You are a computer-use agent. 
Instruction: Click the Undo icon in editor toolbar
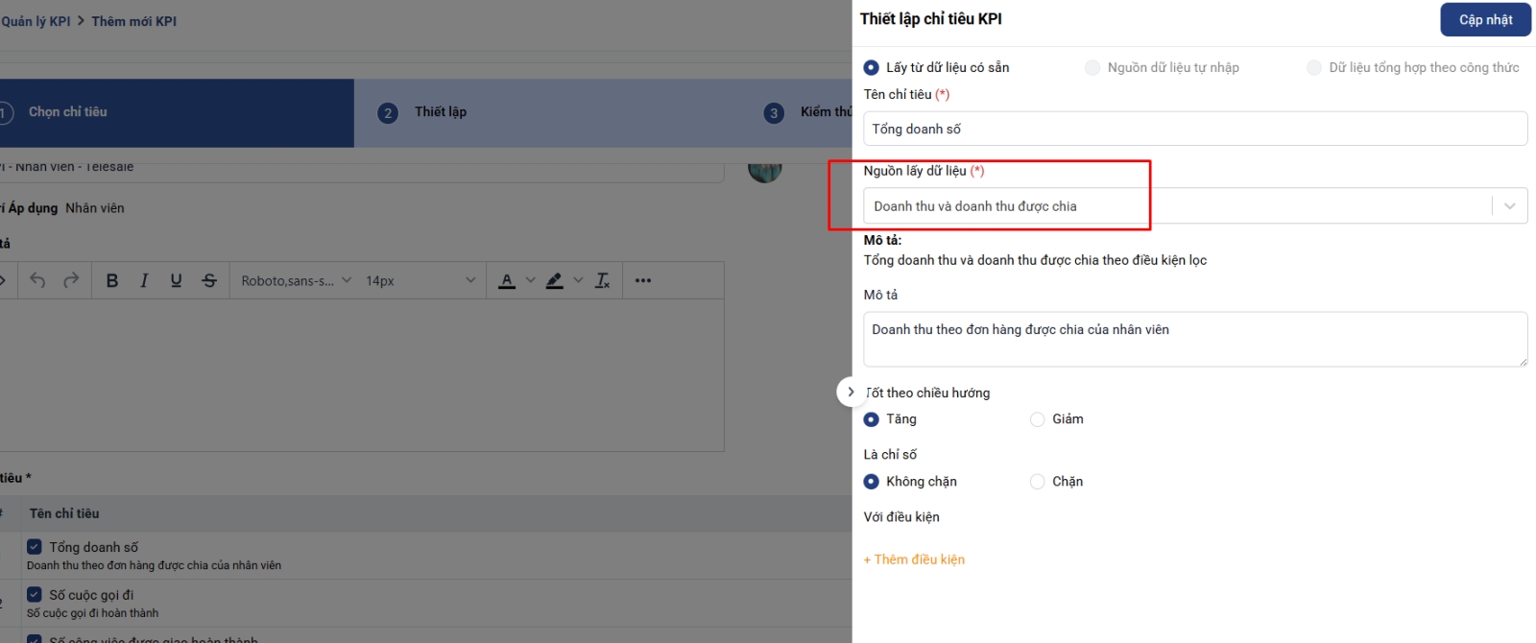pos(37,280)
